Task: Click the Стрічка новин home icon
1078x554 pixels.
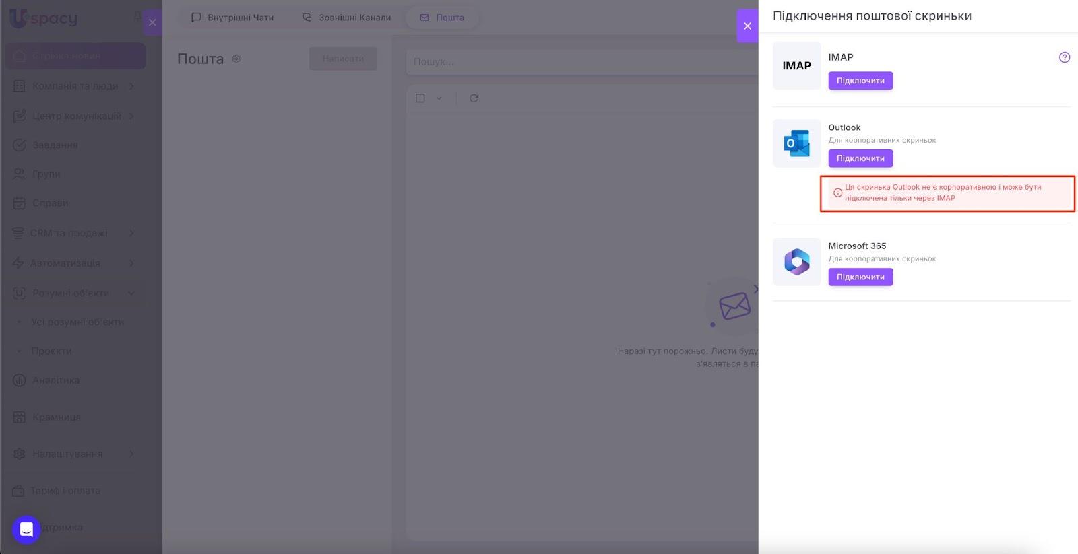Action: [x=20, y=56]
